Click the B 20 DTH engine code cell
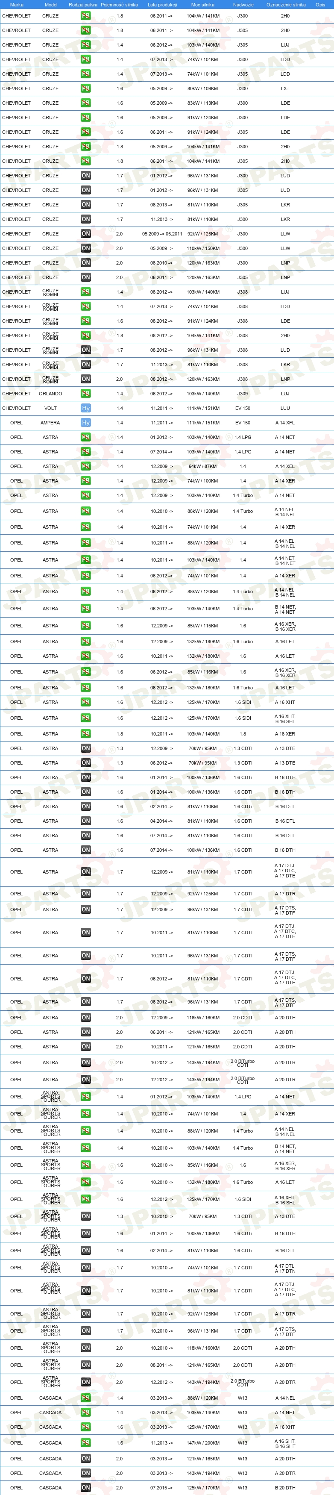 point(285,1487)
